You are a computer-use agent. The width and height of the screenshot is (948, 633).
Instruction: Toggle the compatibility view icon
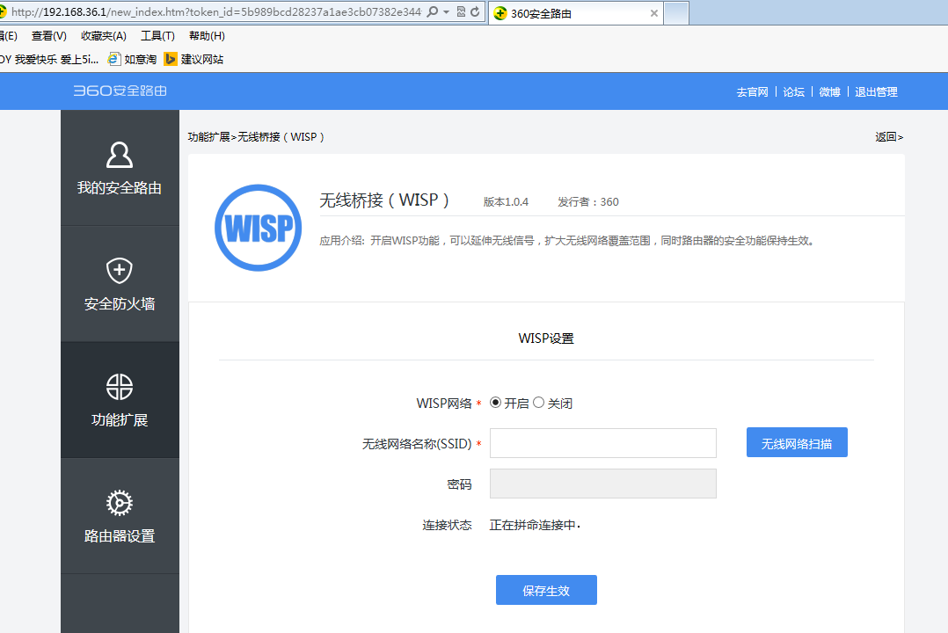tap(462, 11)
